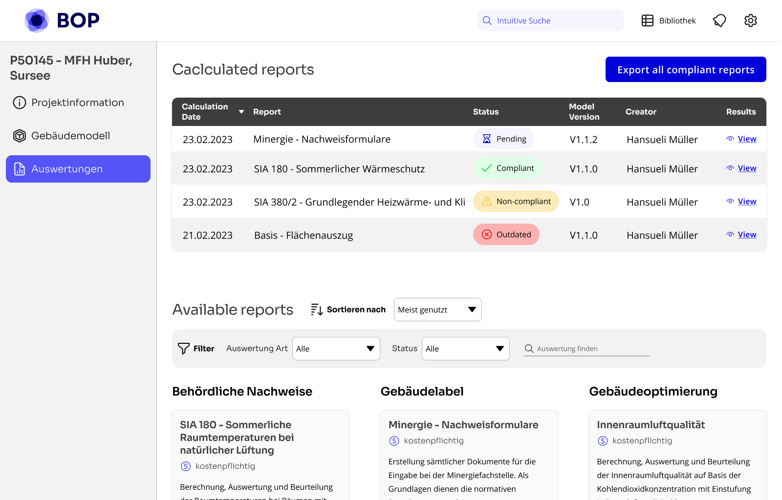
Task: Open Gebäudemodell in the sidebar
Action: coord(78,136)
